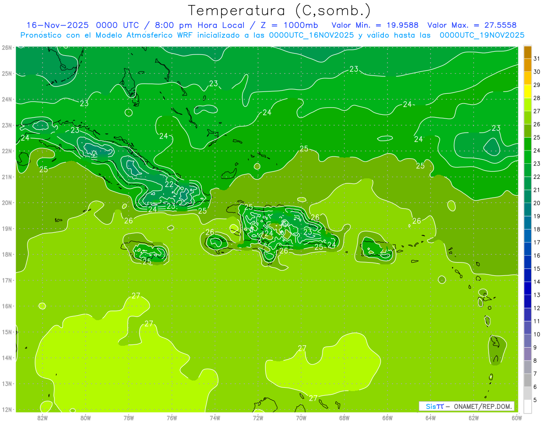Click the Valor Max. = 27.5558 text
Image resolution: width=549 pixels, height=424 pixels.
pyautogui.click(x=472, y=25)
